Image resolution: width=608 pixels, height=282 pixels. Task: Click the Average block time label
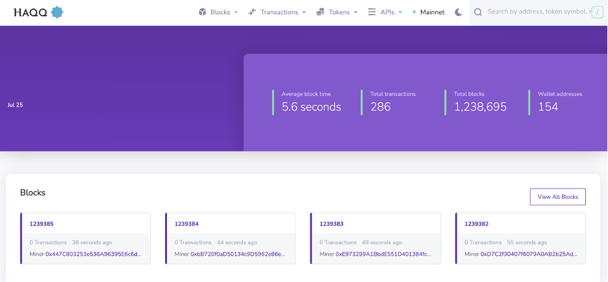[306, 94]
